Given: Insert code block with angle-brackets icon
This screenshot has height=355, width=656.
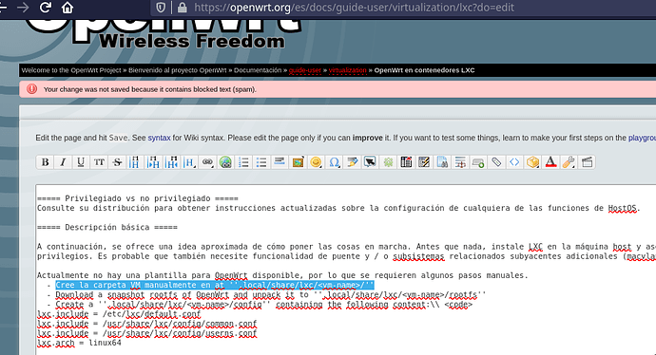Looking at the screenshot, I should 514,162.
